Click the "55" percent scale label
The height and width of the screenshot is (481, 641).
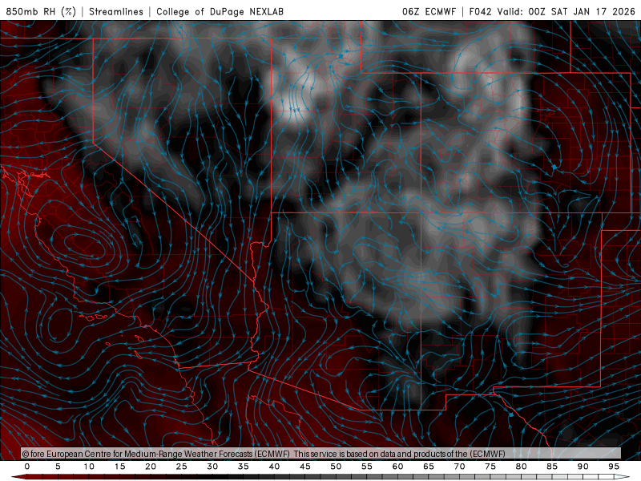(367, 467)
